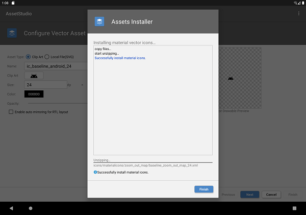The width and height of the screenshot is (306, 215).
Task: Click the Next button in background wizard
Action: (250, 195)
